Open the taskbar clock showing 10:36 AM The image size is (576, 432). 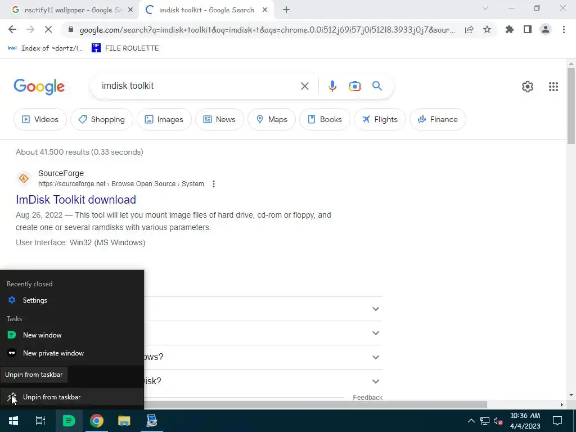coord(525,421)
